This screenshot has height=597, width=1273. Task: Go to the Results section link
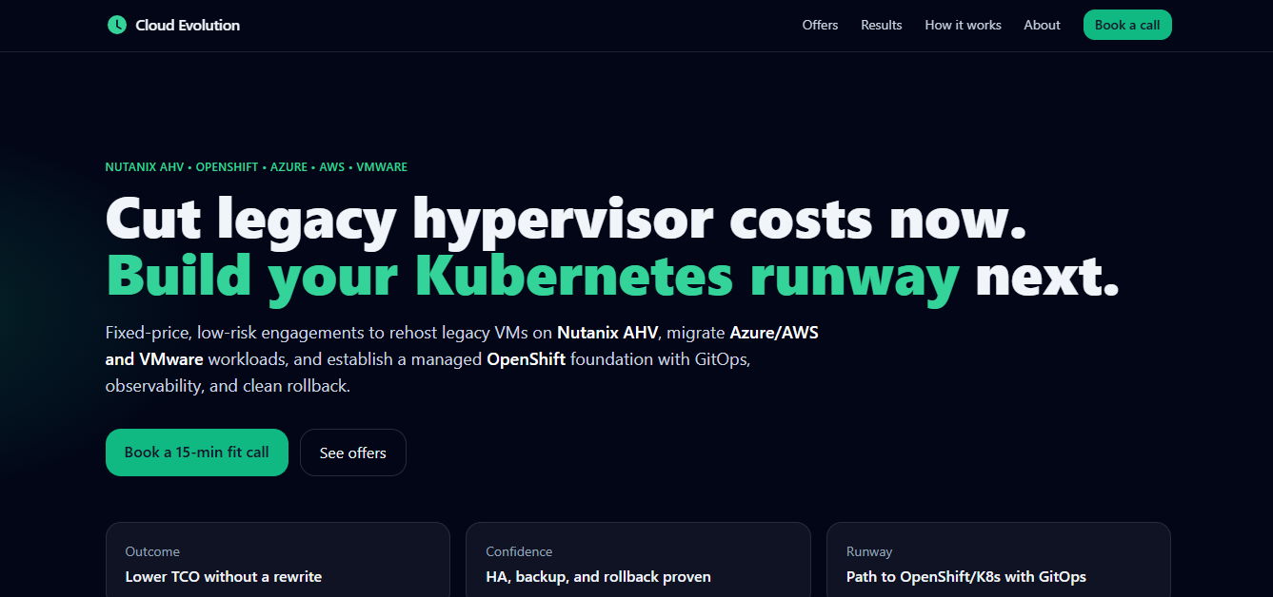point(881,26)
